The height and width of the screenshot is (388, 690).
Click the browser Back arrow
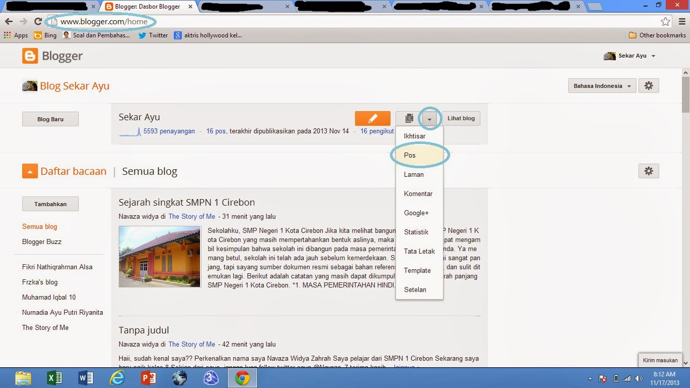(x=9, y=22)
